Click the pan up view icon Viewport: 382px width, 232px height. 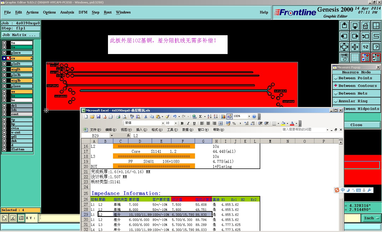tap(344, 26)
